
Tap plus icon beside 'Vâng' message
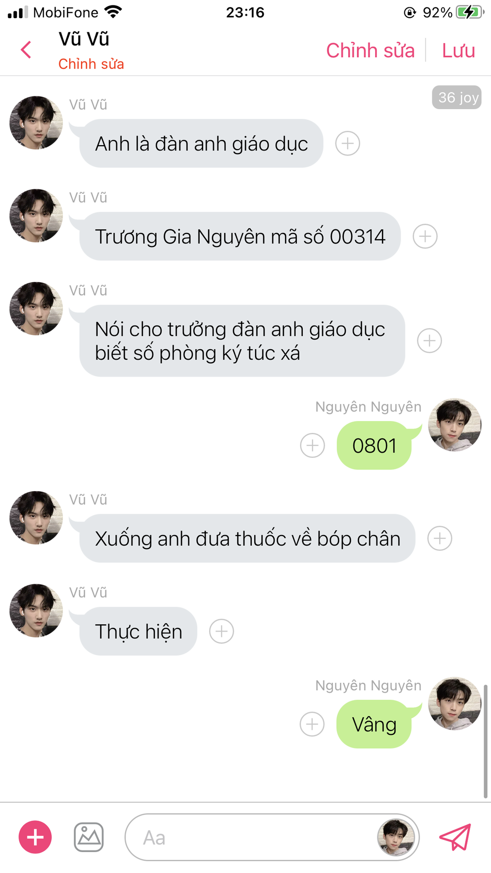[312, 724]
